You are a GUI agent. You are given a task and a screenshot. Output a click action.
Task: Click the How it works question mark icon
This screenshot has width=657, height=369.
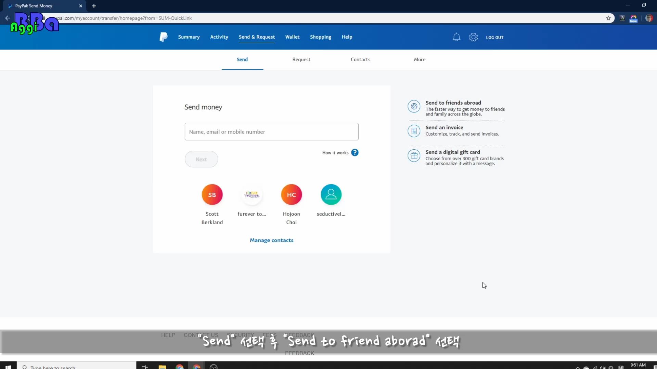pos(355,152)
